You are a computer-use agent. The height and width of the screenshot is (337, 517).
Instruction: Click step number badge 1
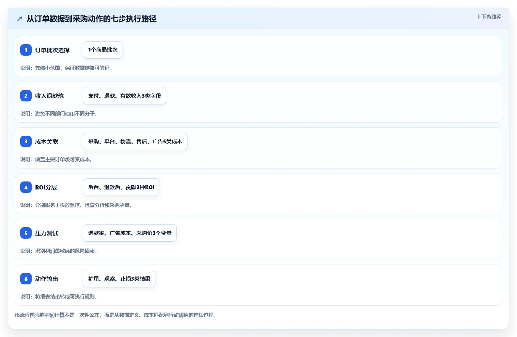(x=26, y=50)
